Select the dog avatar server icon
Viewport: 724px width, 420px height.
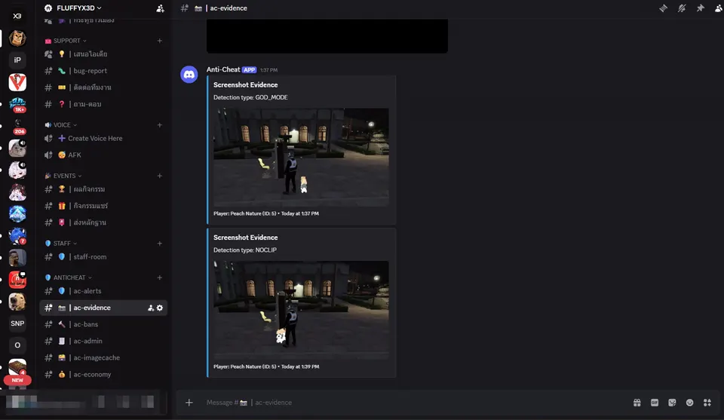pos(17,302)
